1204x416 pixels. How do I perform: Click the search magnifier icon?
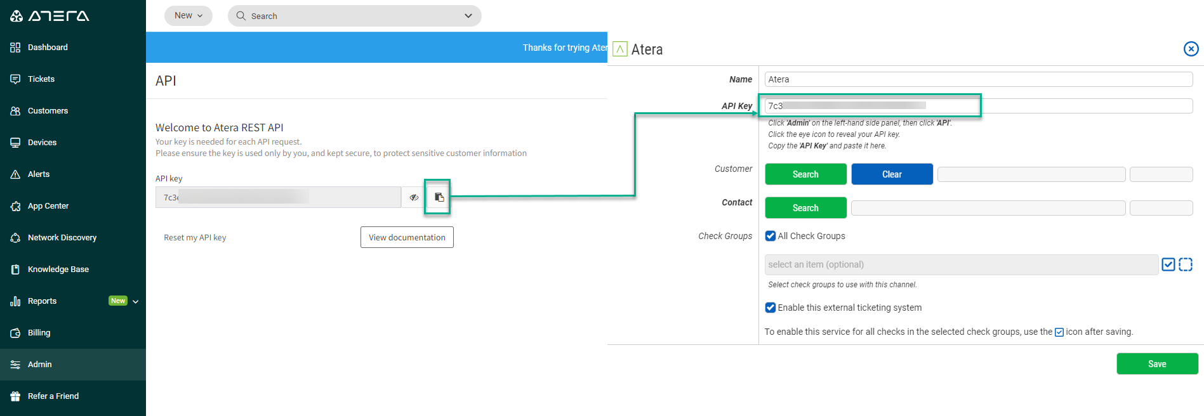click(x=241, y=16)
